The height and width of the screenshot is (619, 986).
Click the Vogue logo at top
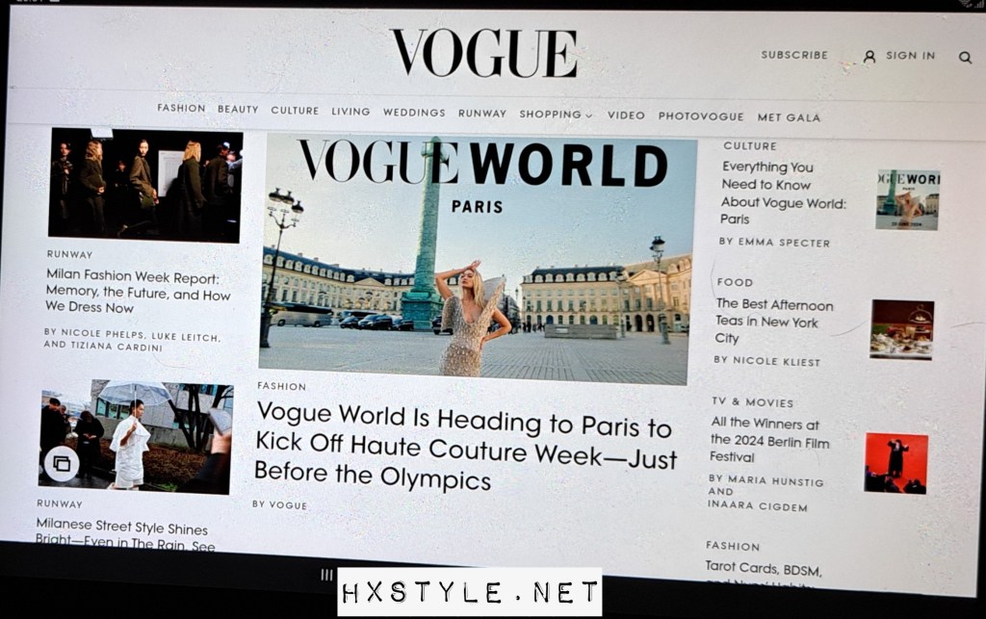483,53
